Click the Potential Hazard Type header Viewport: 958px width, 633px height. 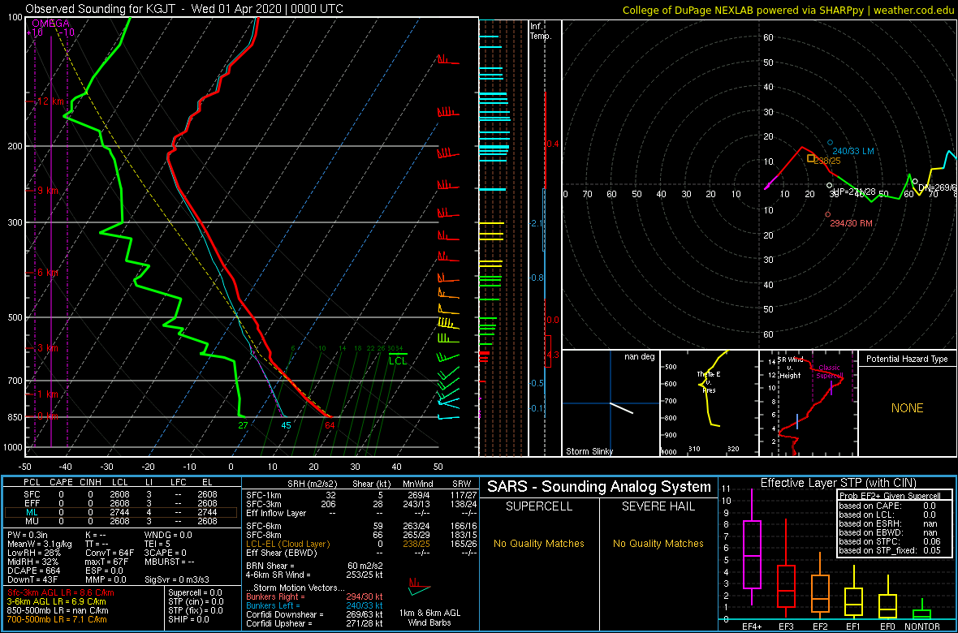point(907,360)
